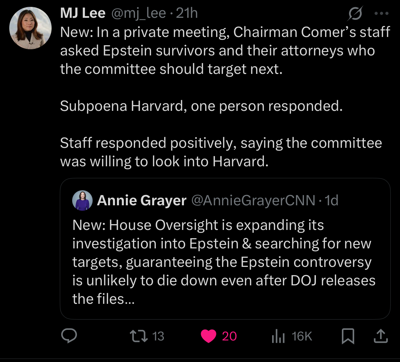The width and height of the screenshot is (400, 362).
Task: Click the MJ Lee display name
Action: click(83, 13)
